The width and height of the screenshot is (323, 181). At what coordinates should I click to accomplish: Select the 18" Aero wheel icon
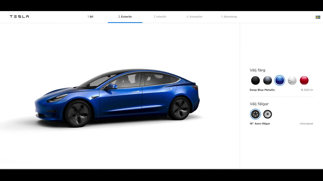(x=255, y=114)
